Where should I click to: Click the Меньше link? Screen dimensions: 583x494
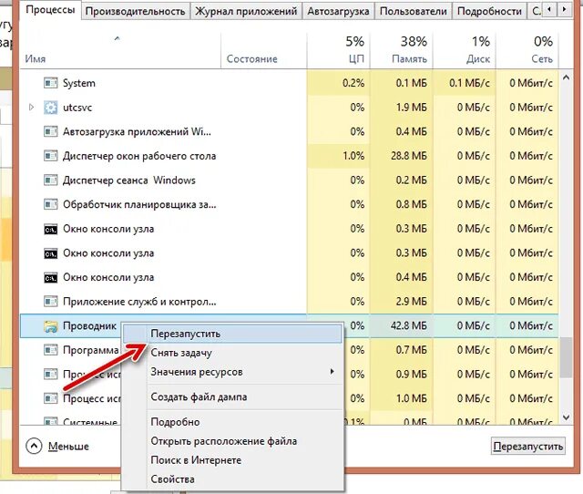click(68, 447)
